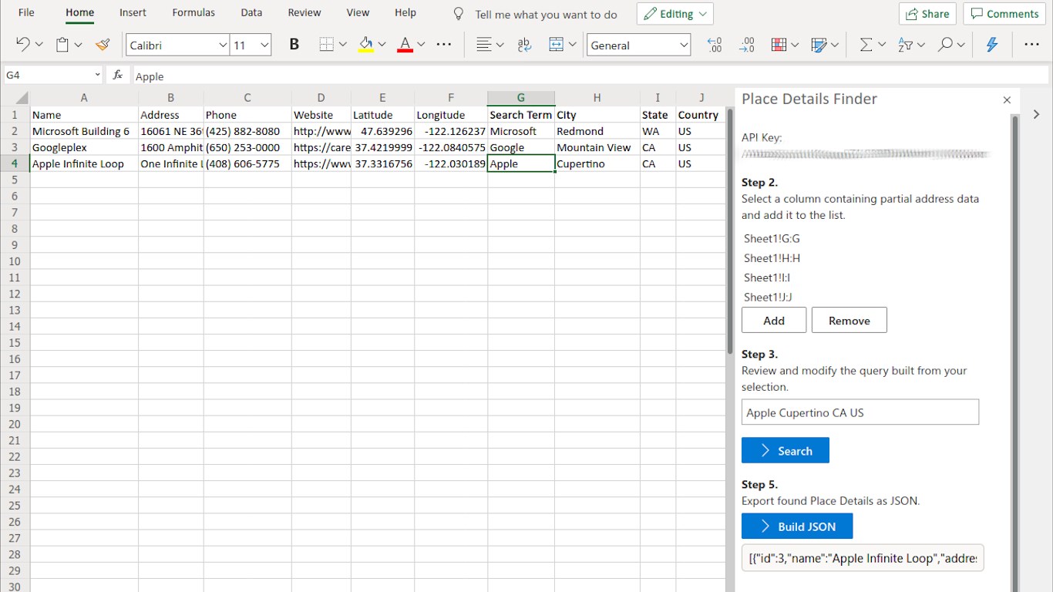Open the font size 11 dropdown
Image resolution: width=1053 pixels, height=592 pixels.
pos(264,45)
